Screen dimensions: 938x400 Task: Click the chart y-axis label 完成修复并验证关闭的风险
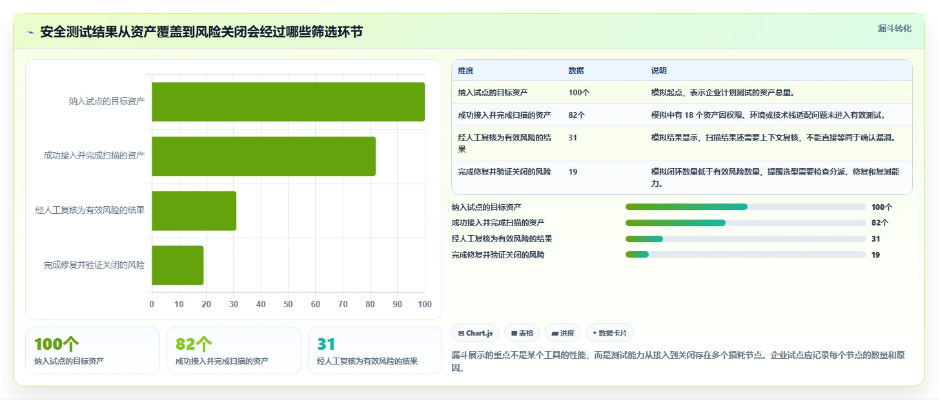coord(94,265)
